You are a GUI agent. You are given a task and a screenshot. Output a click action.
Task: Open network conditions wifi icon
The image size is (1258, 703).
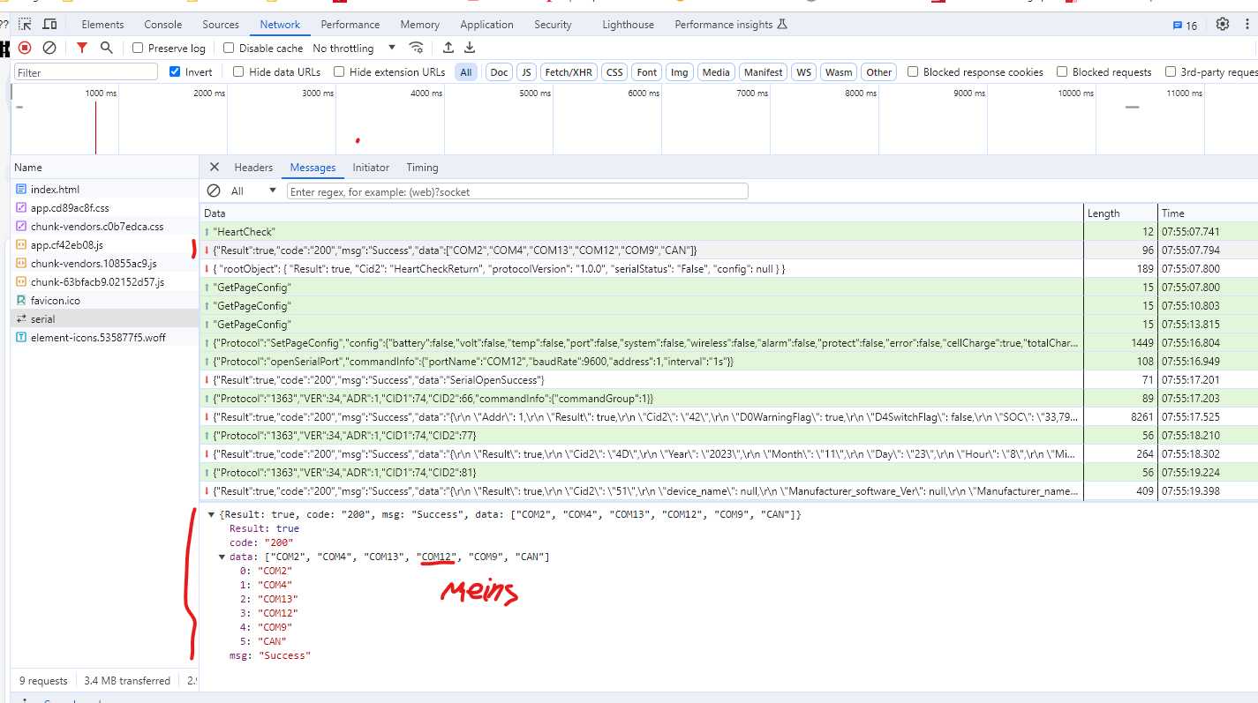pos(416,48)
